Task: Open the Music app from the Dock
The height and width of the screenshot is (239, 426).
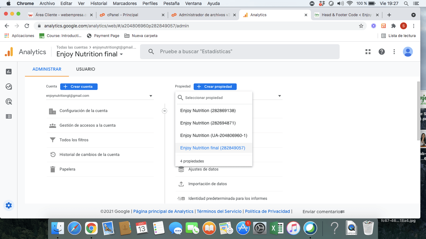Action: pos(293,228)
